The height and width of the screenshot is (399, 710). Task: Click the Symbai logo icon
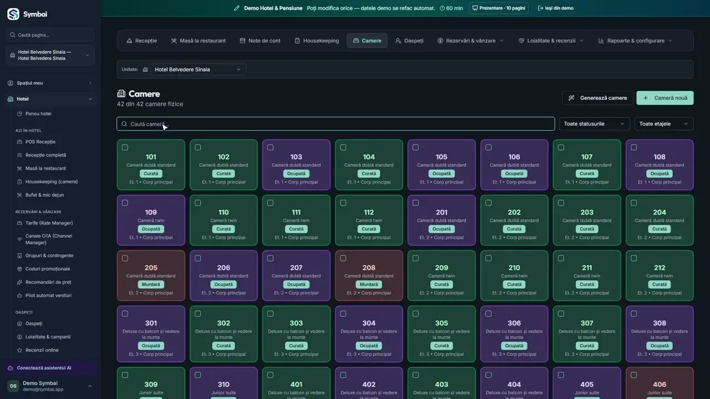(x=13, y=14)
